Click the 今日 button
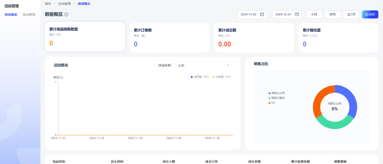 coord(314,14)
